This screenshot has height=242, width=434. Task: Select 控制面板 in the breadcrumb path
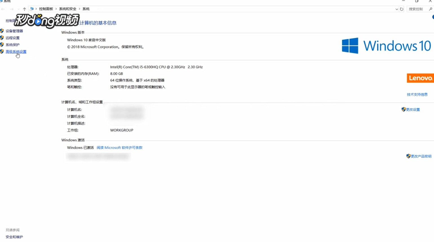46,9
